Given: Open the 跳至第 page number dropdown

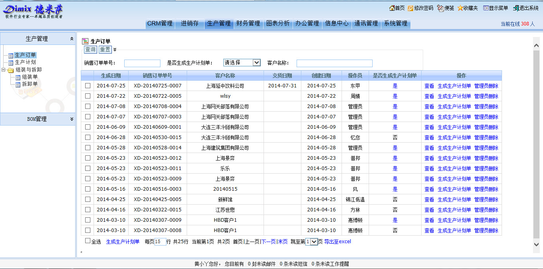Looking at the screenshot, I should coord(314,242).
